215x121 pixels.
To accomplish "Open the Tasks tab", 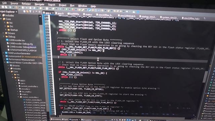I will point(65,120).
